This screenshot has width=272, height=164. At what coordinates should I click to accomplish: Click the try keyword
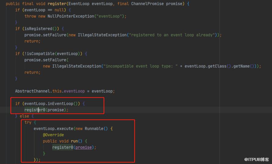tap(28, 122)
